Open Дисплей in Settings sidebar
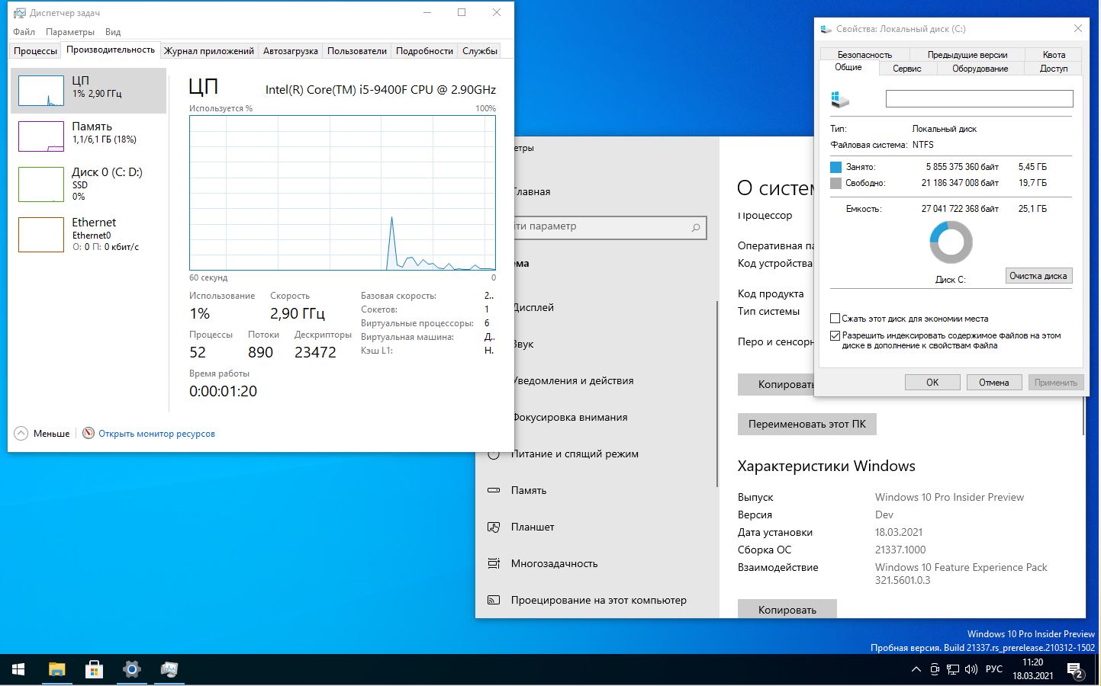Viewport: 1101px width, 686px height. coord(533,307)
